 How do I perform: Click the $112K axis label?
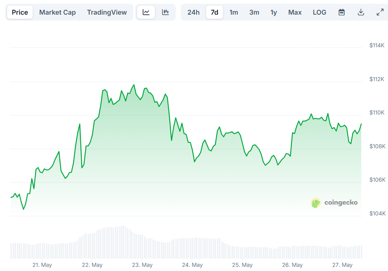(377, 79)
